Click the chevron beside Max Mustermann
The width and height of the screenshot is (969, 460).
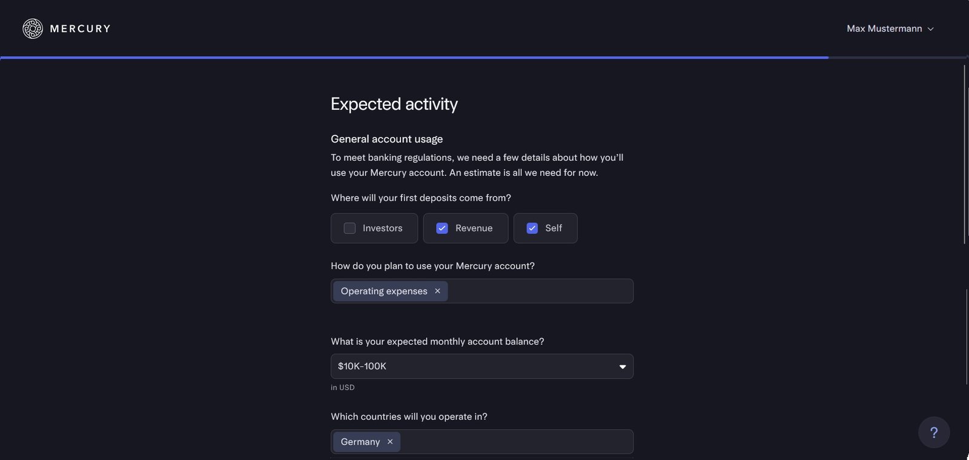[x=931, y=29]
